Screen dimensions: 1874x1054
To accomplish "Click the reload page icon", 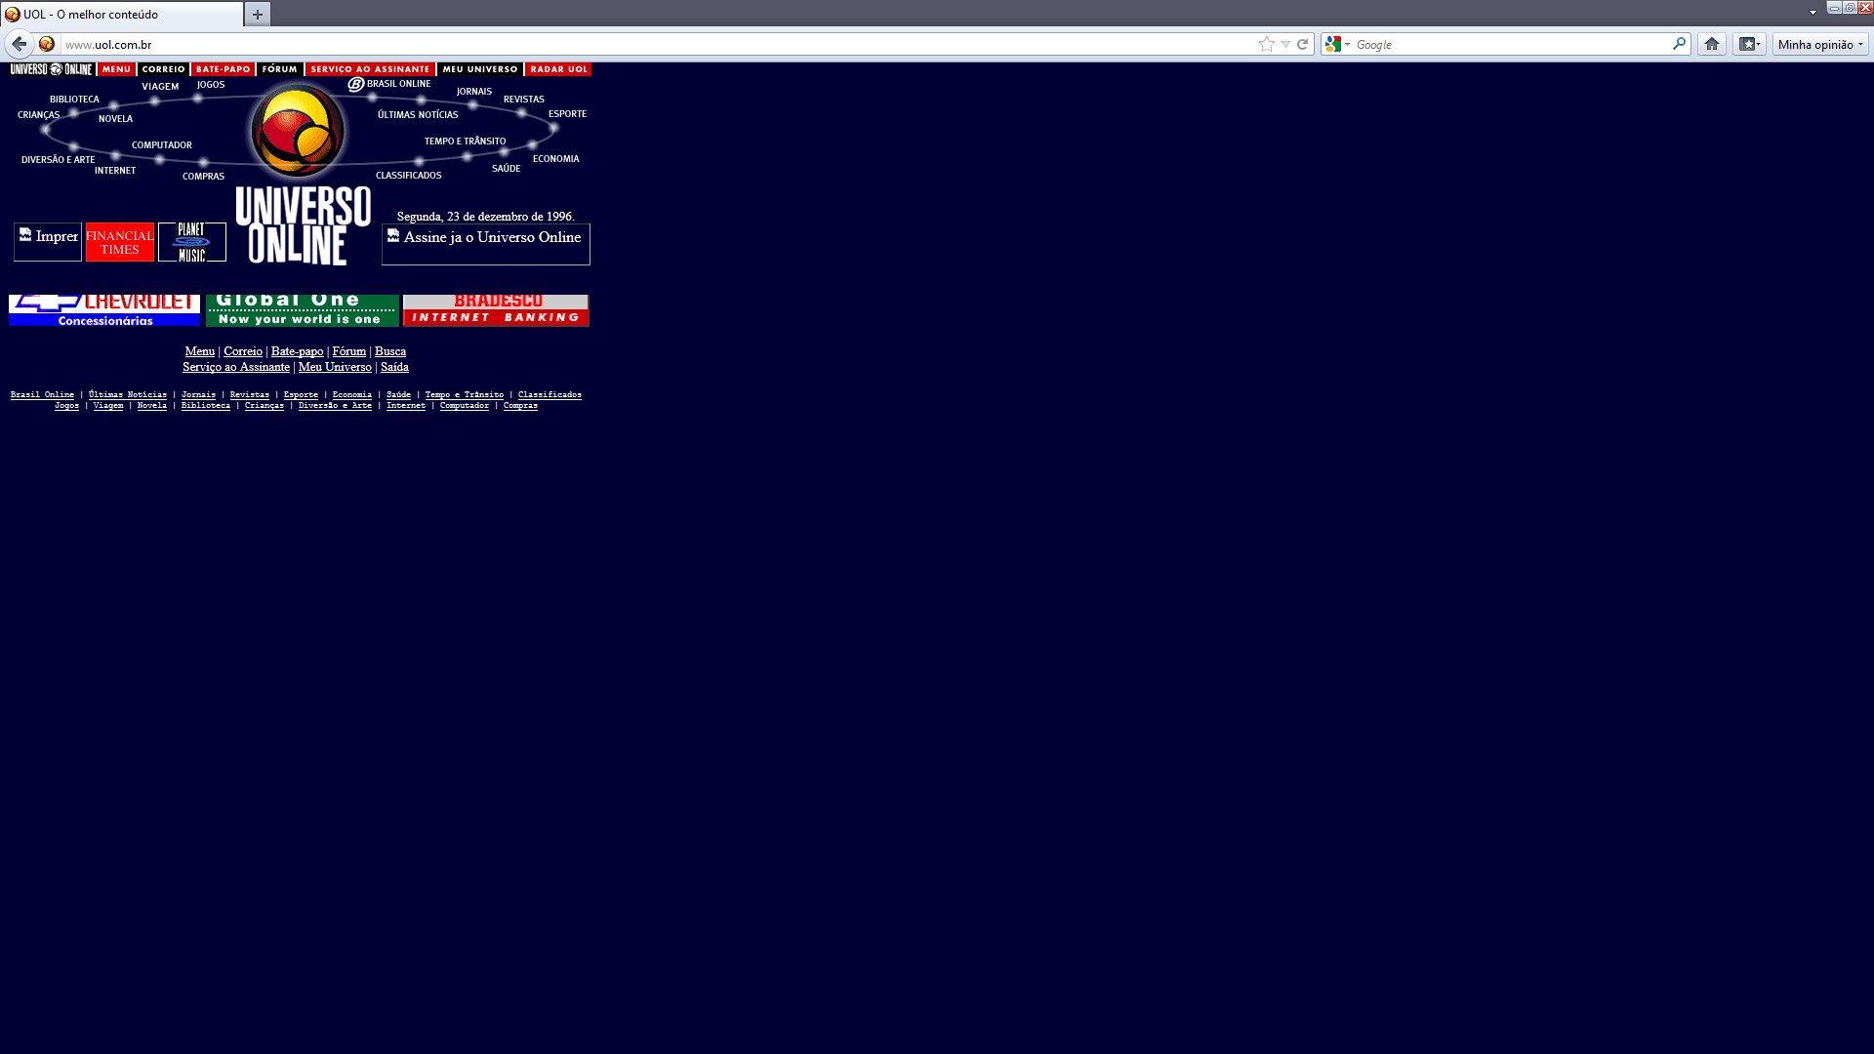I will click(1302, 44).
